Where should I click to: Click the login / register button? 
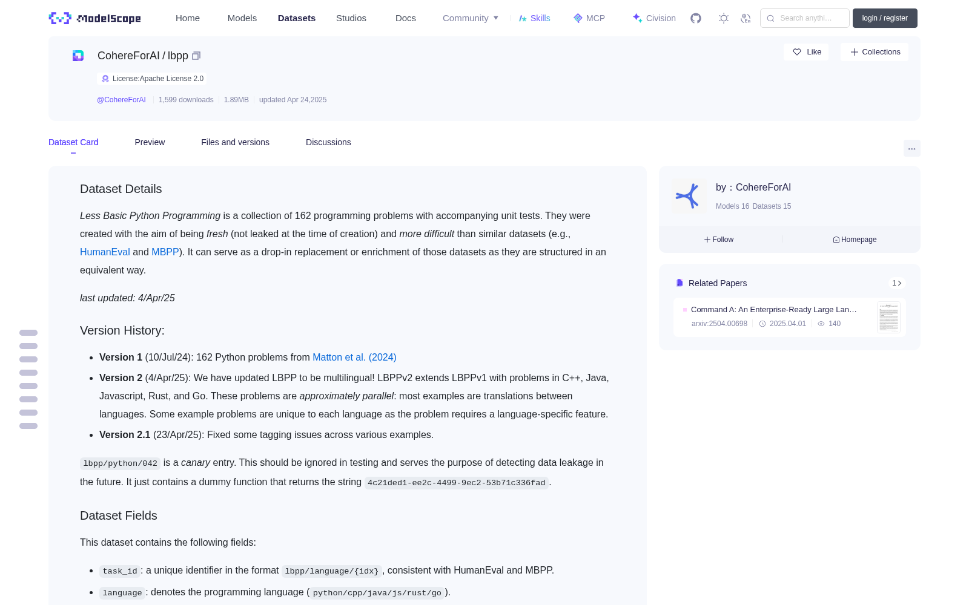pos(885,18)
